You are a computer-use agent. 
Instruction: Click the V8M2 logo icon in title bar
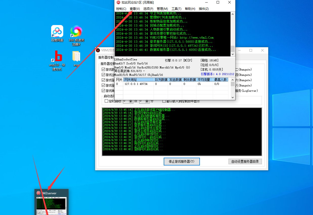[x=98, y=50]
